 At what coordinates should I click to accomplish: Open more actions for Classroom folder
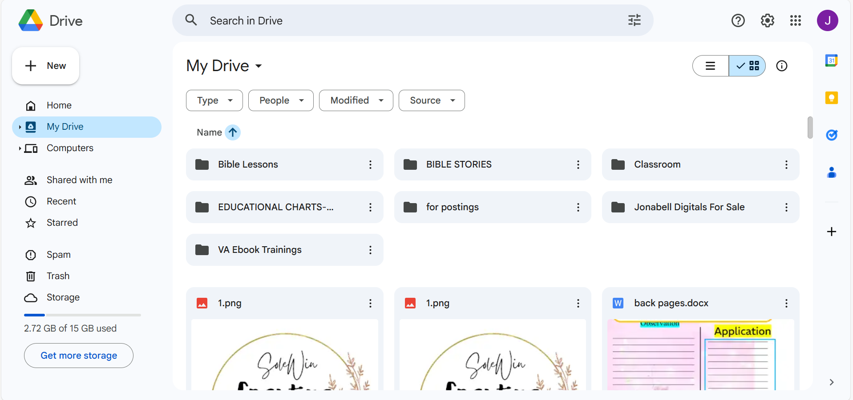[786, 164]
